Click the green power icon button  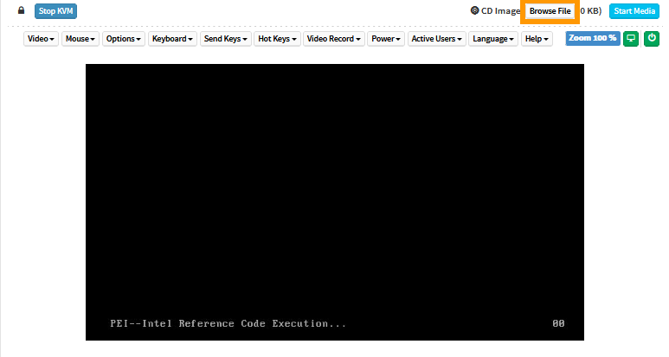(x=651, y=39)
